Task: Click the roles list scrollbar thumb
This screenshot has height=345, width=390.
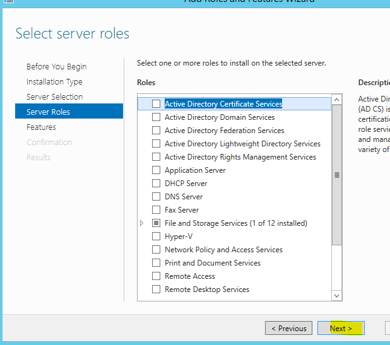Action: coord(337,175)
